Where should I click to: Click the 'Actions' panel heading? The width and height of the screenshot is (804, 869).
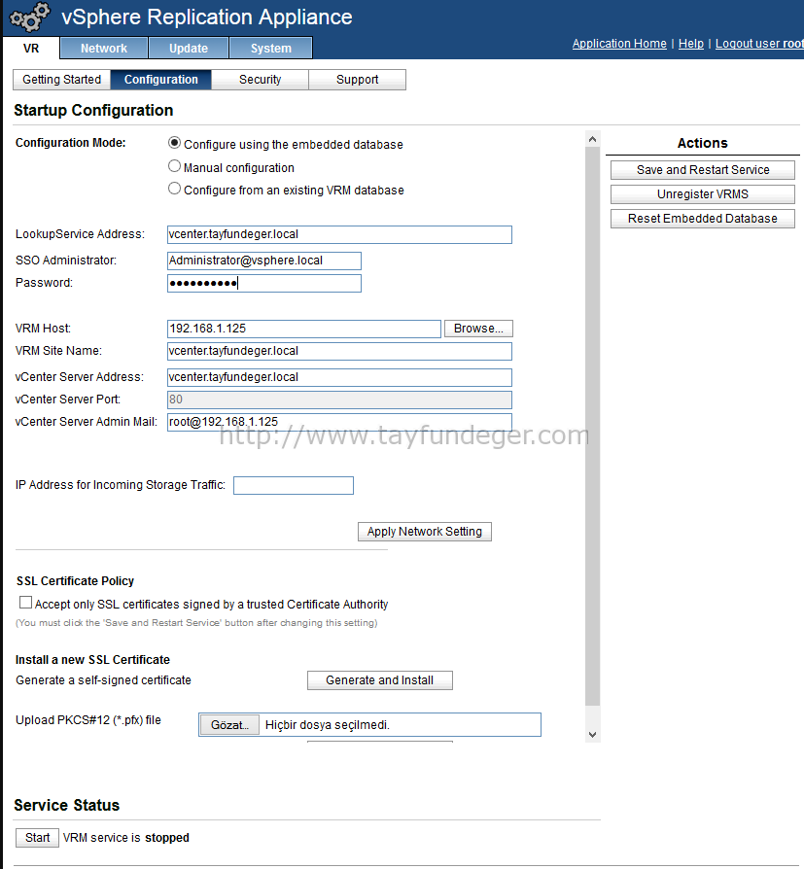[703, 143]
